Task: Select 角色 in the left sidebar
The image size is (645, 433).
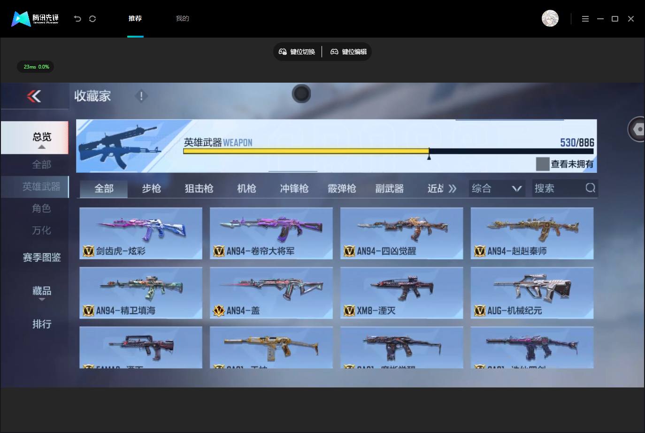Action: point(41,208)
